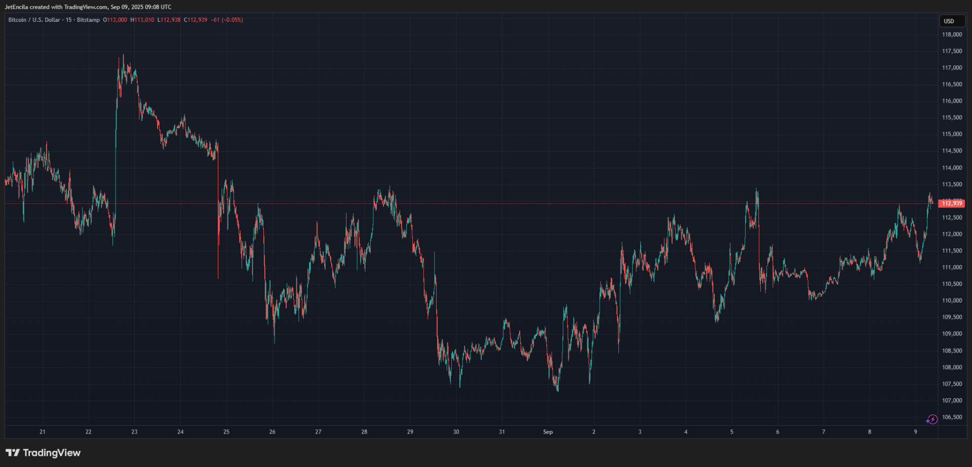
Task: Click date 30 on the time axis
Action: pos(456,432)
